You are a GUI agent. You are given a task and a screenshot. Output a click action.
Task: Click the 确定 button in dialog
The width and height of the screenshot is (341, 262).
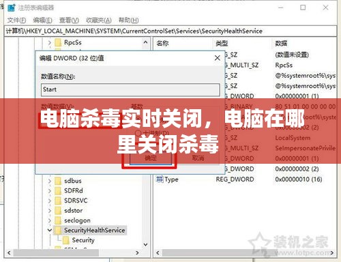pyautogui.click(x=151, y=158)
